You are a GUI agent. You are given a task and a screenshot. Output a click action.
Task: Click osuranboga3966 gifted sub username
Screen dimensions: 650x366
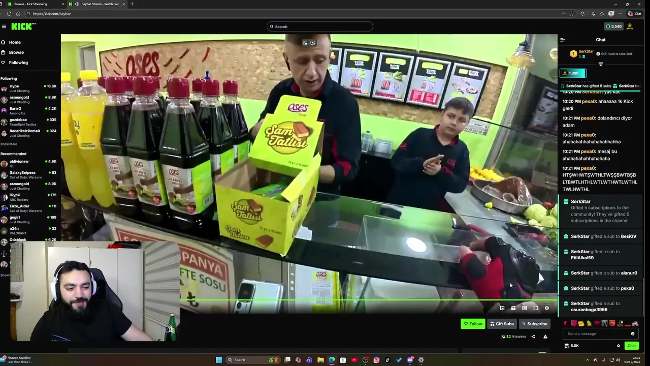pyautogui.click(x=589, y=310)
